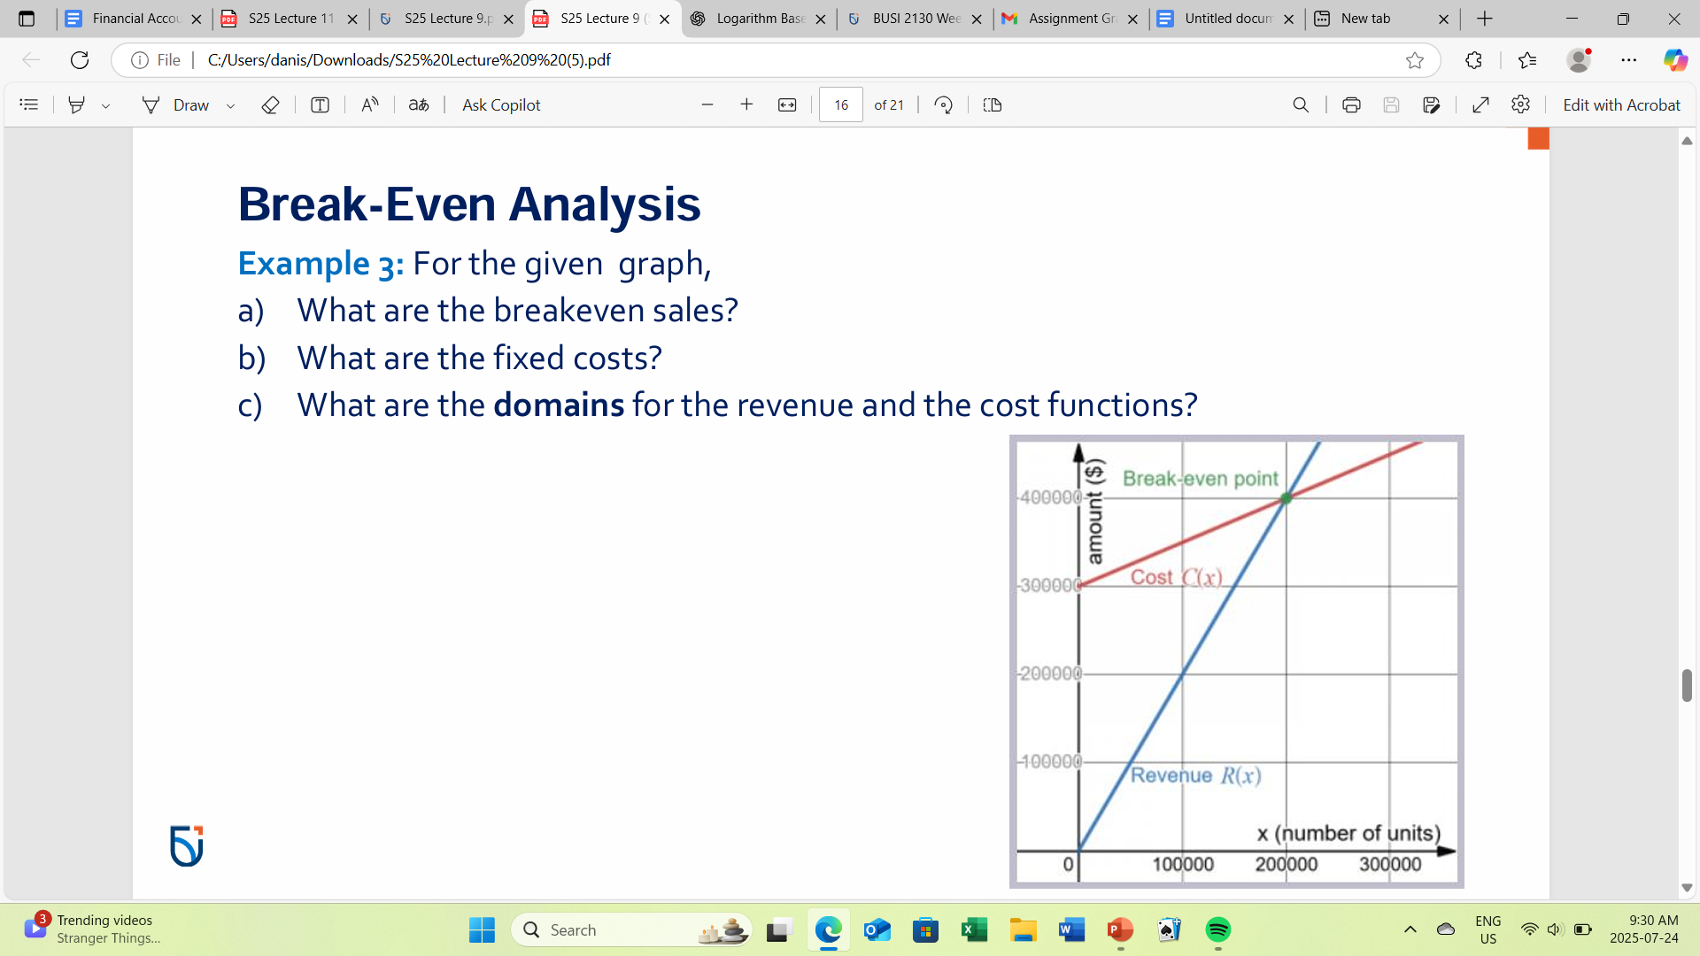Image resolution: width=1700 pixels, height=956 pixels.
Task: Open browser settings via ellipsis menu
Action: click(x=1630, y=60)
